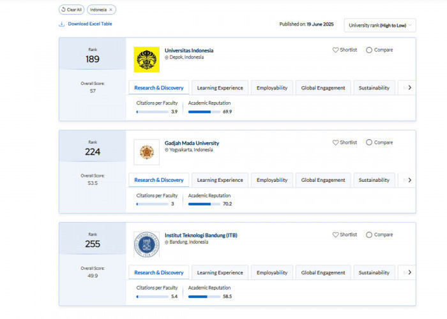Shortlist Institut Teknologi Bandung with heart icon

(x=336, y=235)
